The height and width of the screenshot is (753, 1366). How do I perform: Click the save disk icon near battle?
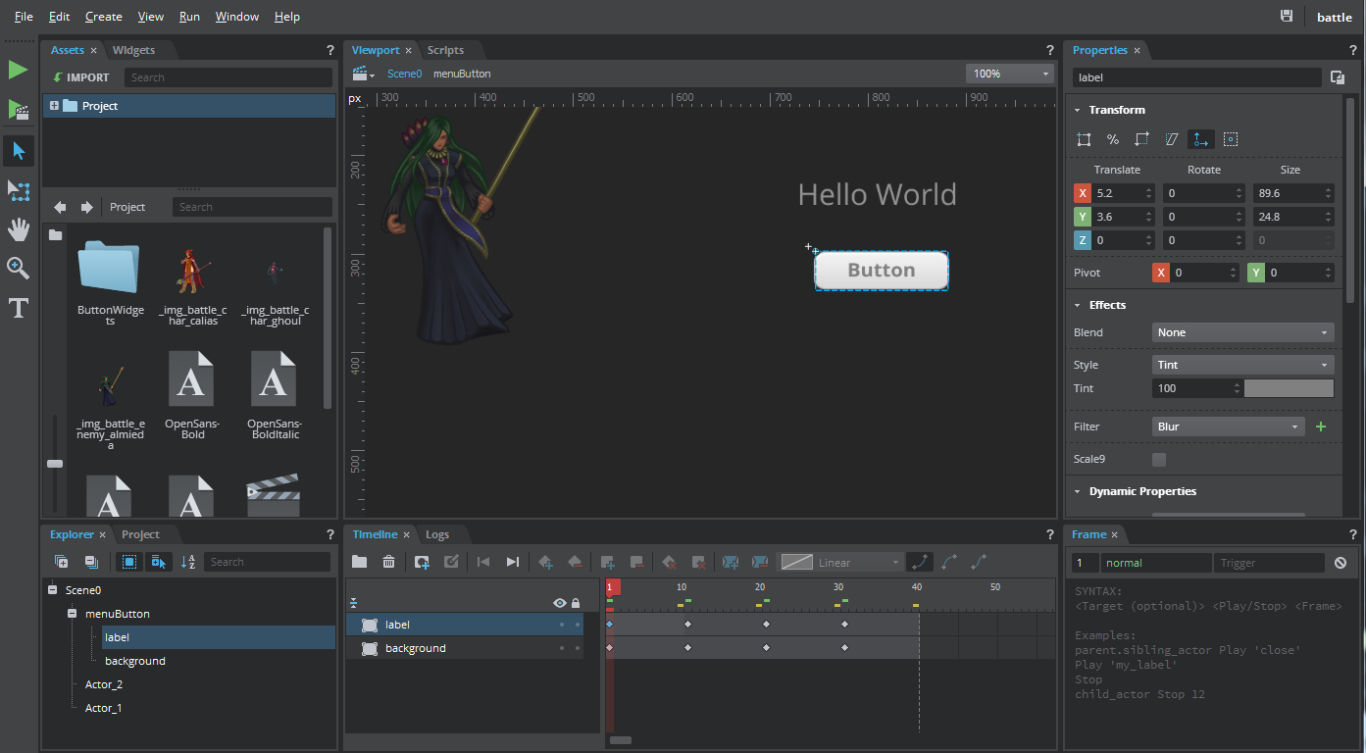[1287, 16]
